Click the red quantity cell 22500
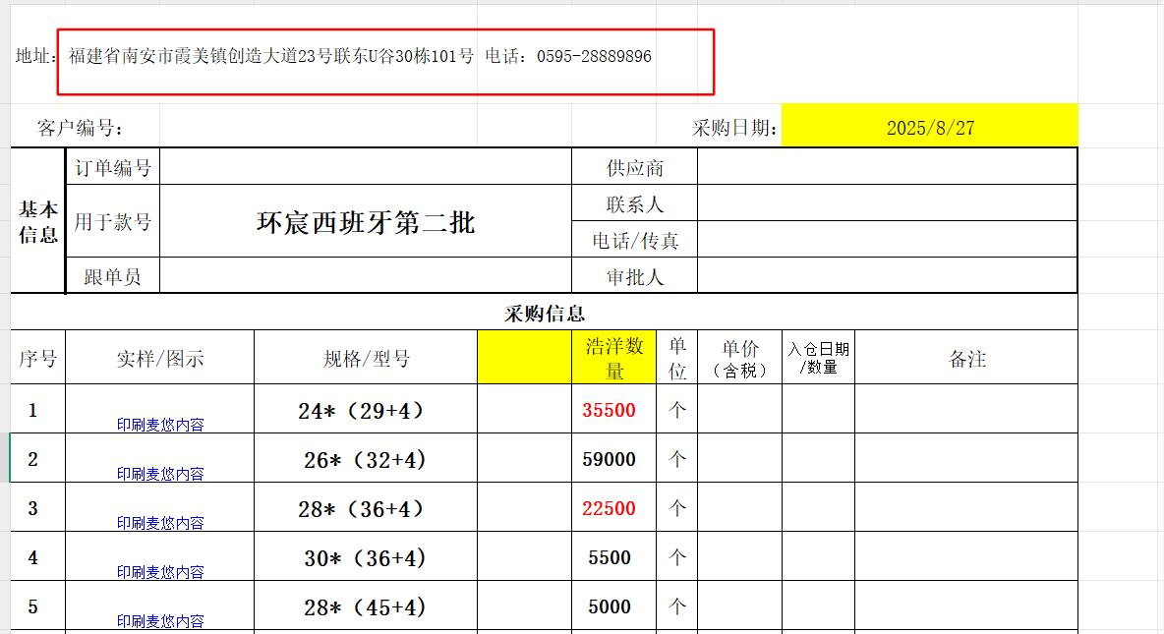Viewport: 1164px width, 634px height. point(609,508)
